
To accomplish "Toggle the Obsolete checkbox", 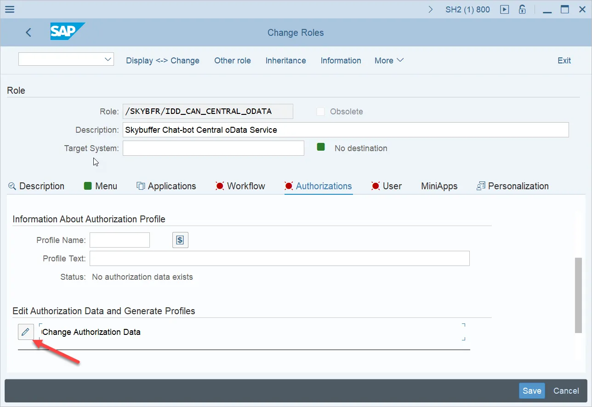I will (320, 112).
